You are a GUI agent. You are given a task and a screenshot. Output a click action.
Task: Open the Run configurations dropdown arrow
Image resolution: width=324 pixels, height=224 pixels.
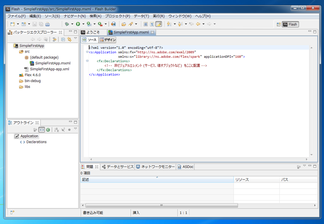coord(83,24)
